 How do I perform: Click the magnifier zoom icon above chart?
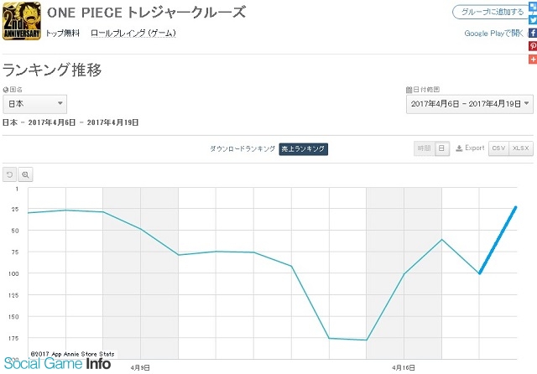click(x=25, y=174)
